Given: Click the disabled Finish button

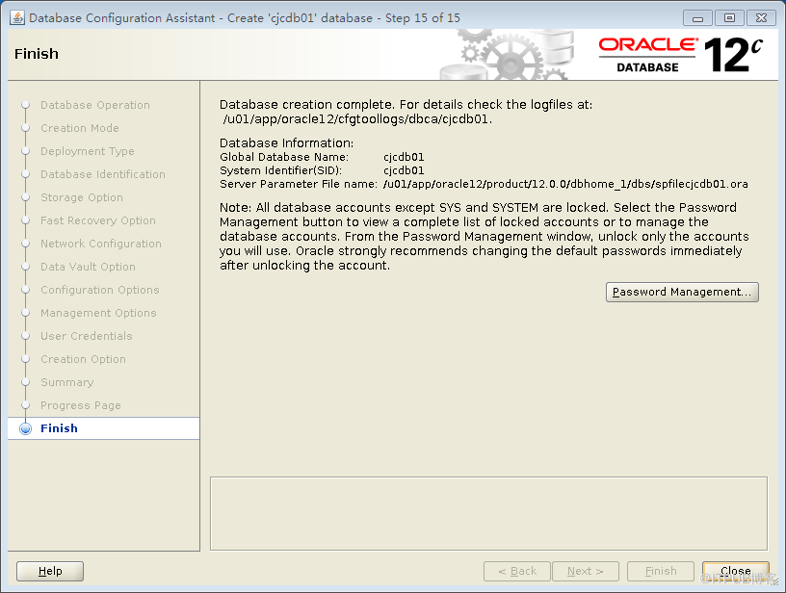Looking at the screenshot, I should (661, 571).
